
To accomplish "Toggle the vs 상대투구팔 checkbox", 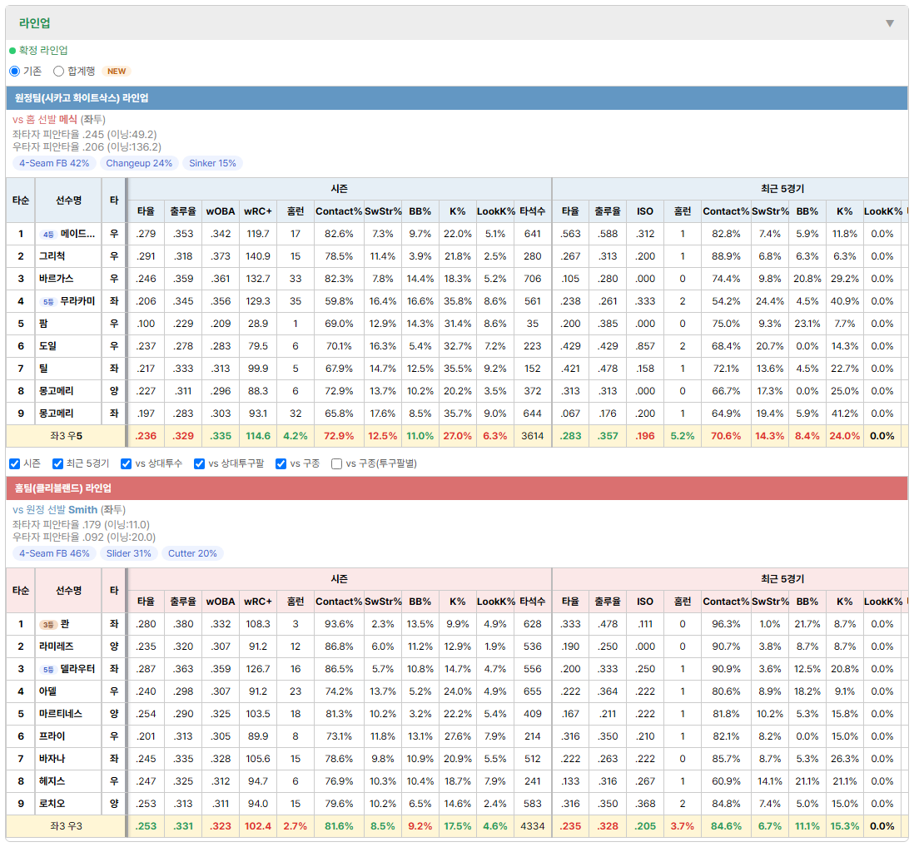I will tap(199, 463).
